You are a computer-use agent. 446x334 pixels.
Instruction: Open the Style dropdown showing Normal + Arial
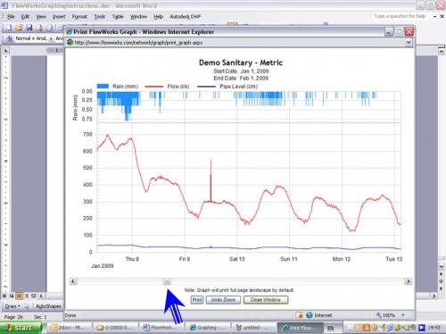(51, 38)
